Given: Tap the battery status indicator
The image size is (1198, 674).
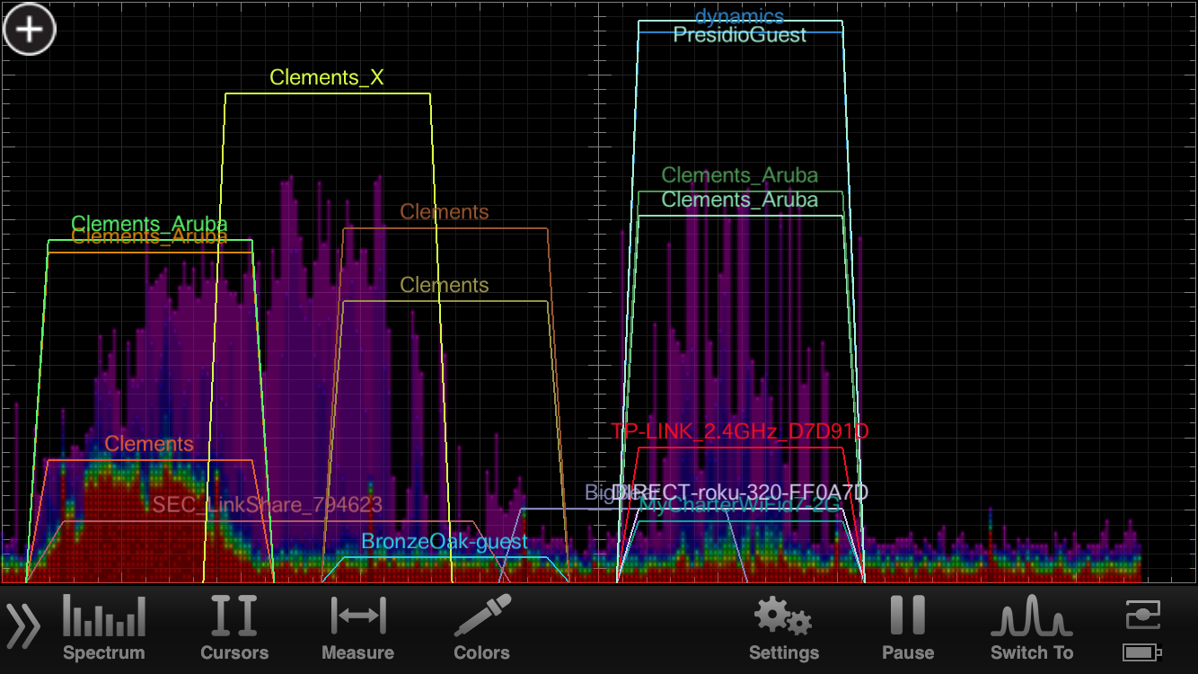Looking at the screenshot, I should click(x=1142, y=652).
